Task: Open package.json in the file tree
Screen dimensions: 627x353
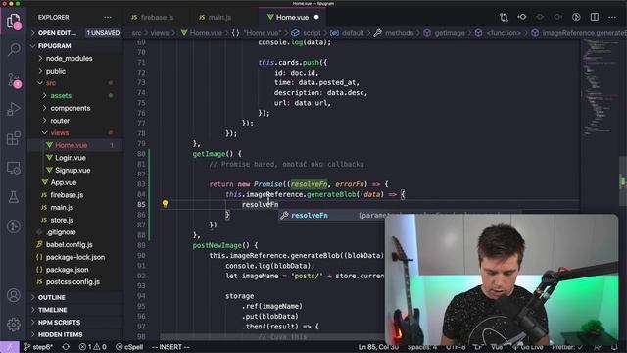Action: click(x=68, y=270)
